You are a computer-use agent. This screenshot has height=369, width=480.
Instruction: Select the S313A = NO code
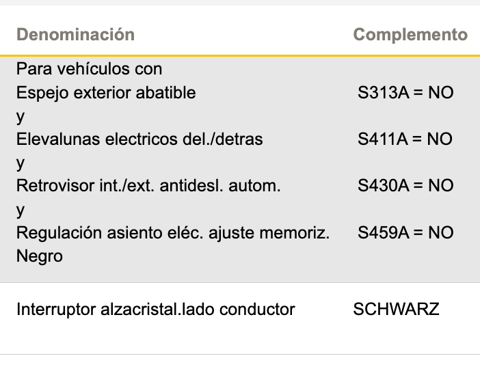(405, 92)
